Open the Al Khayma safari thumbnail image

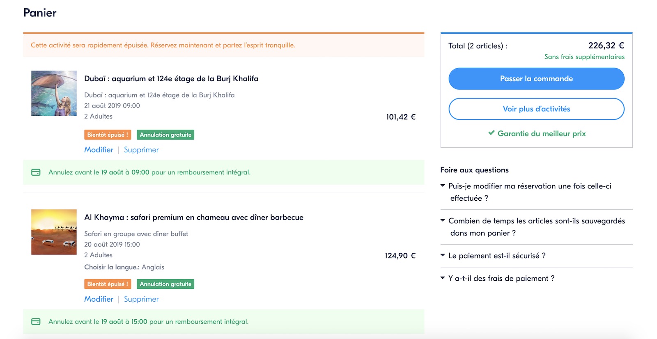point(54,232)
